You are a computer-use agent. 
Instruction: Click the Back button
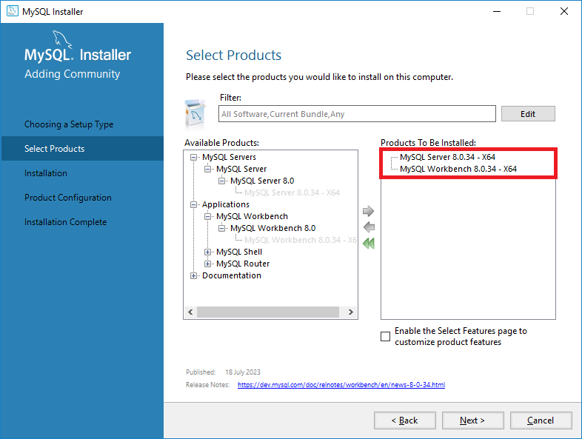coord(404,420)
